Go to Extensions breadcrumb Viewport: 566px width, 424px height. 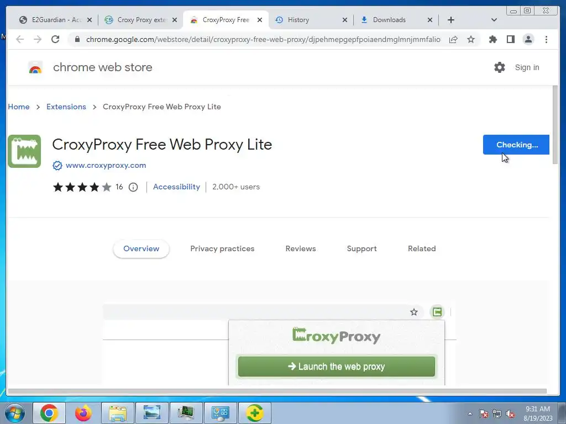coord(66,107)
